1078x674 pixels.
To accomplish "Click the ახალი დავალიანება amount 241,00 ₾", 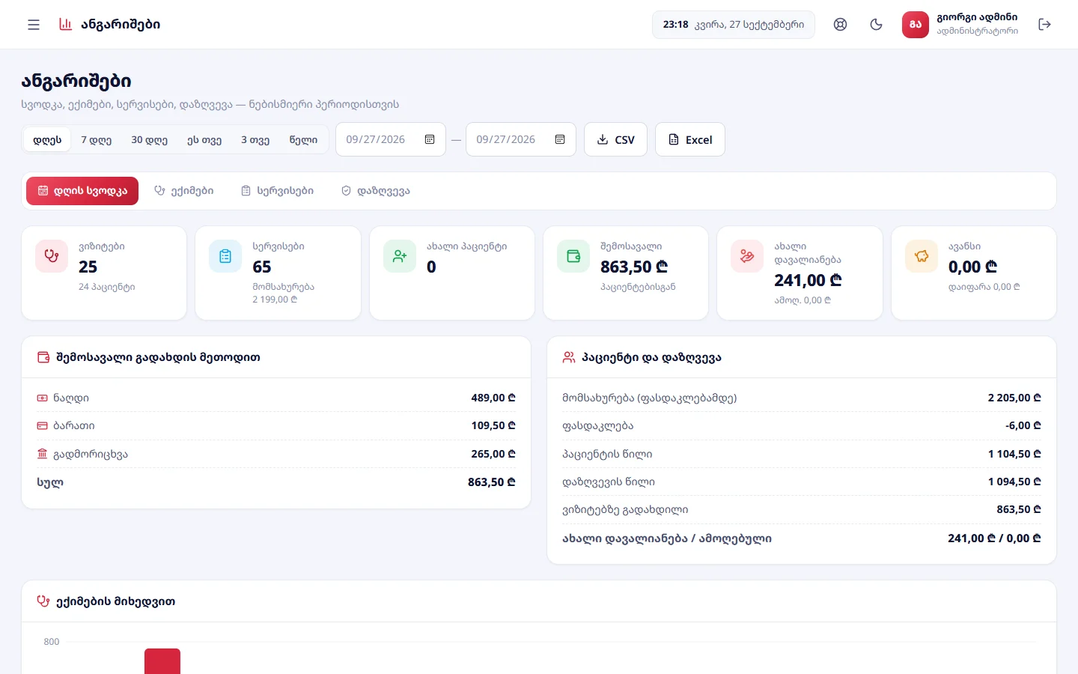I will pyautogui.click(x=808, y=280).
